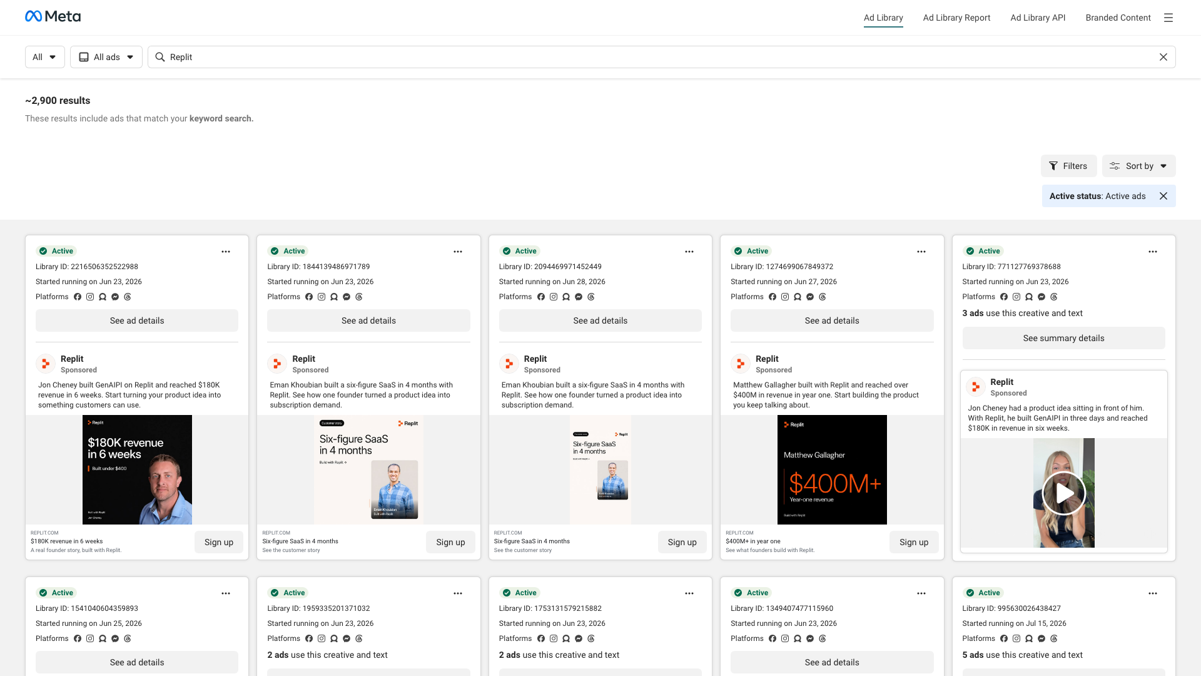Click Sign up on ad 1844139486971789

click(450, 542)
